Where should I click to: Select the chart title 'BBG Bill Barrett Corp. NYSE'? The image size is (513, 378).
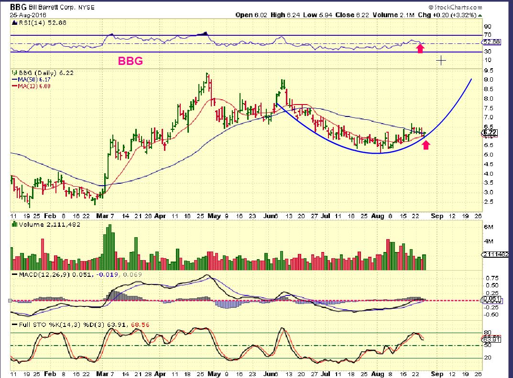(52, 7)
